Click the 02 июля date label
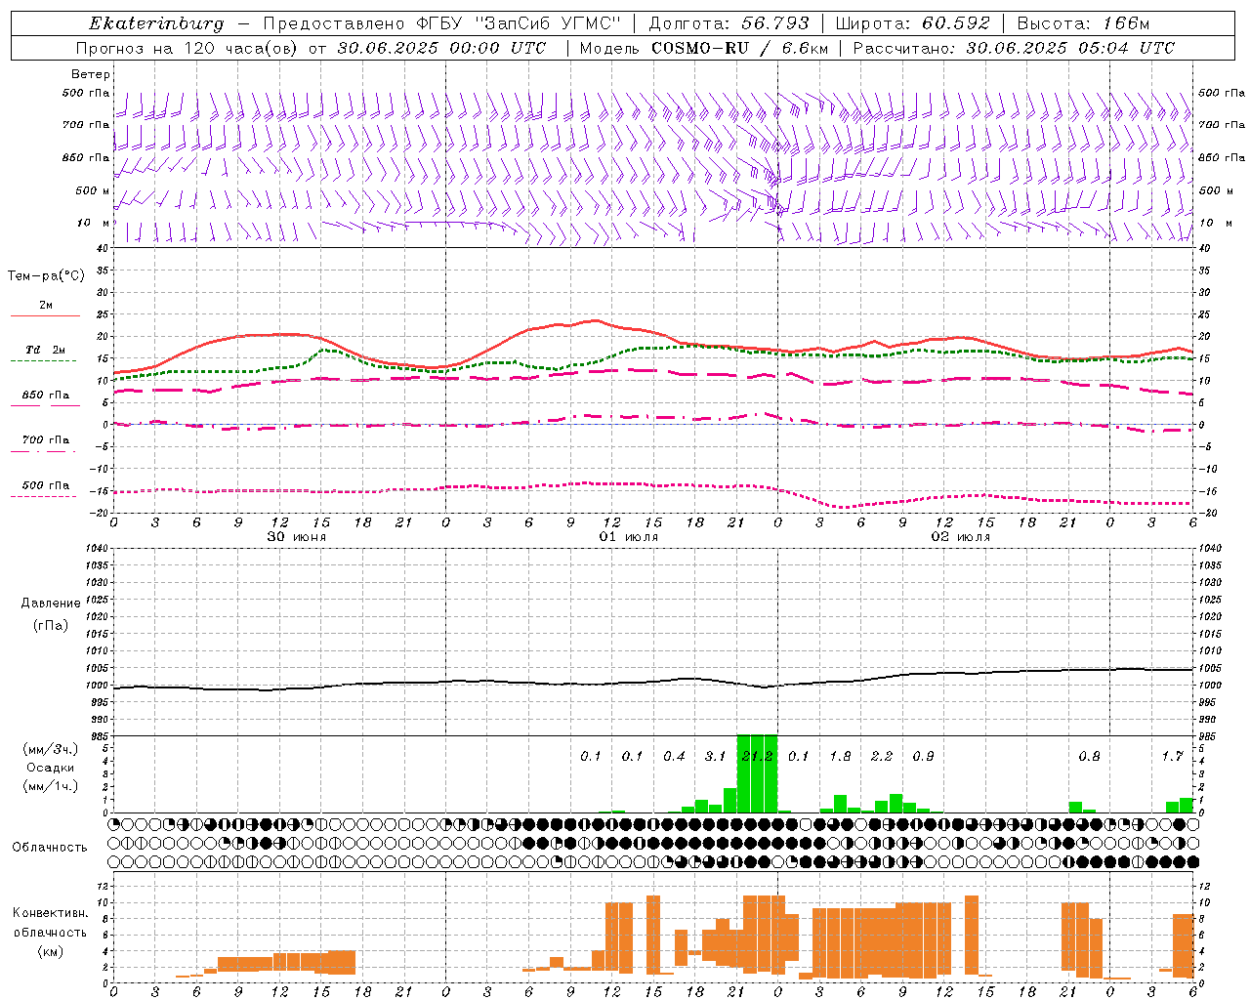 (x=960, y=537)
